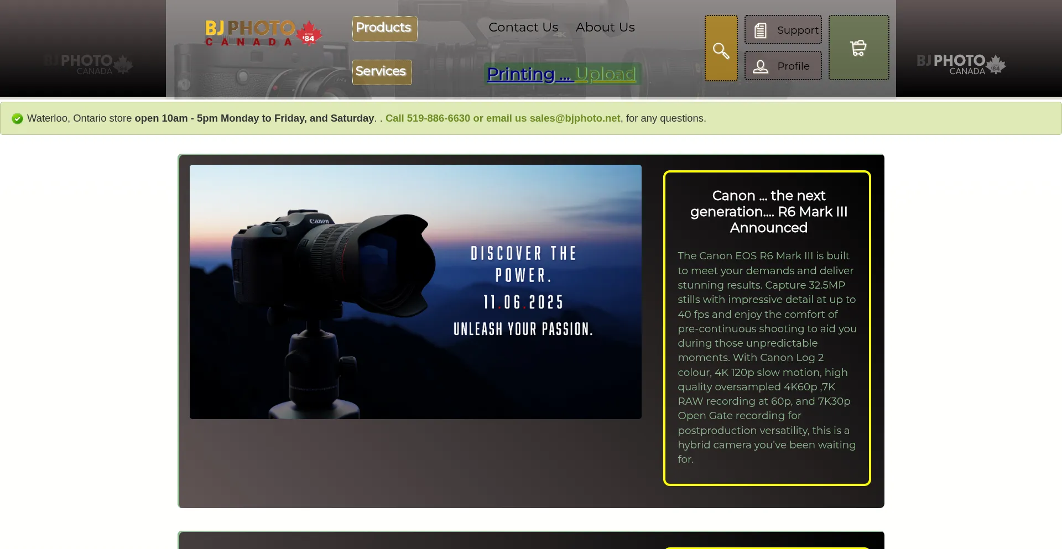Click the call or email sales link
The image size is (1062, 549).
click(x=502, y=118)
